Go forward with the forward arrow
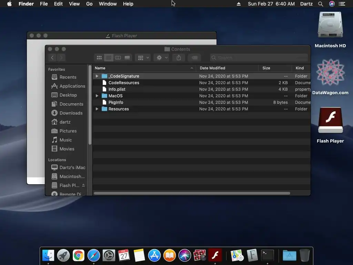353x265 pixels. click(x=61, y=58)
